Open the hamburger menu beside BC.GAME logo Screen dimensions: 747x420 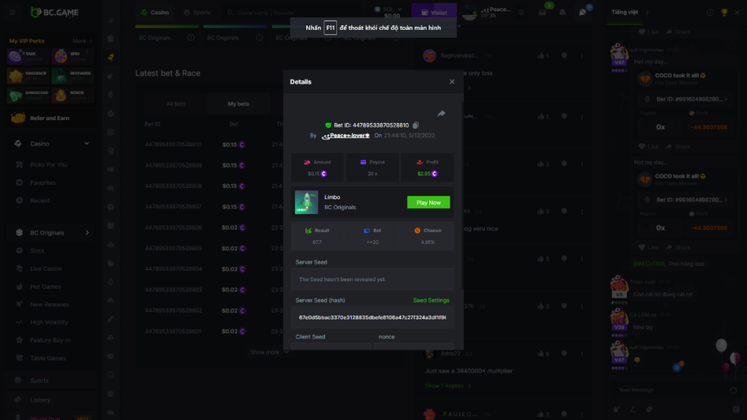[x=12, y=13]
